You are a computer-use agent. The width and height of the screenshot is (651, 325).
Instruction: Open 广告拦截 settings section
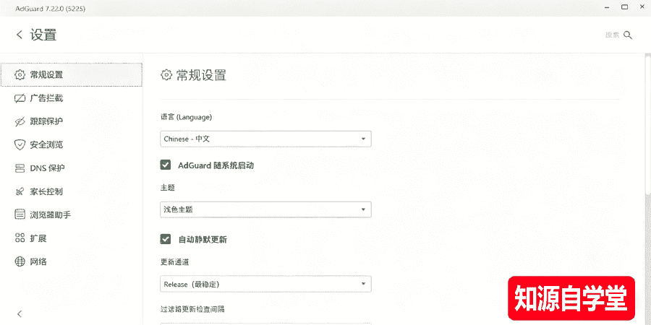72,98
